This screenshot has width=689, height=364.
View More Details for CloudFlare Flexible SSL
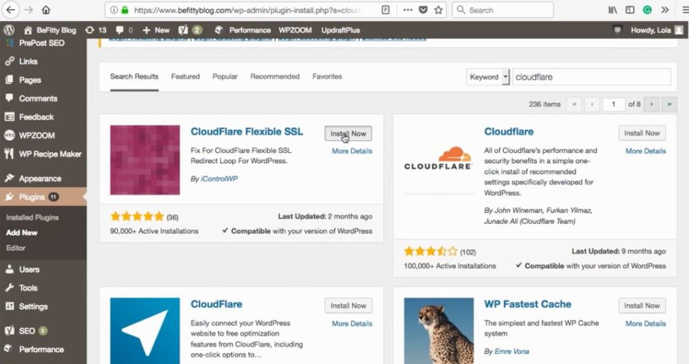pos(352,151)
